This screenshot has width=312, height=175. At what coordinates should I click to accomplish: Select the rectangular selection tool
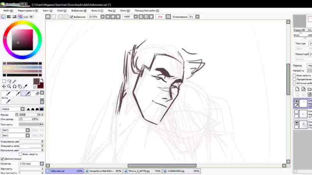tap(4, 81)
